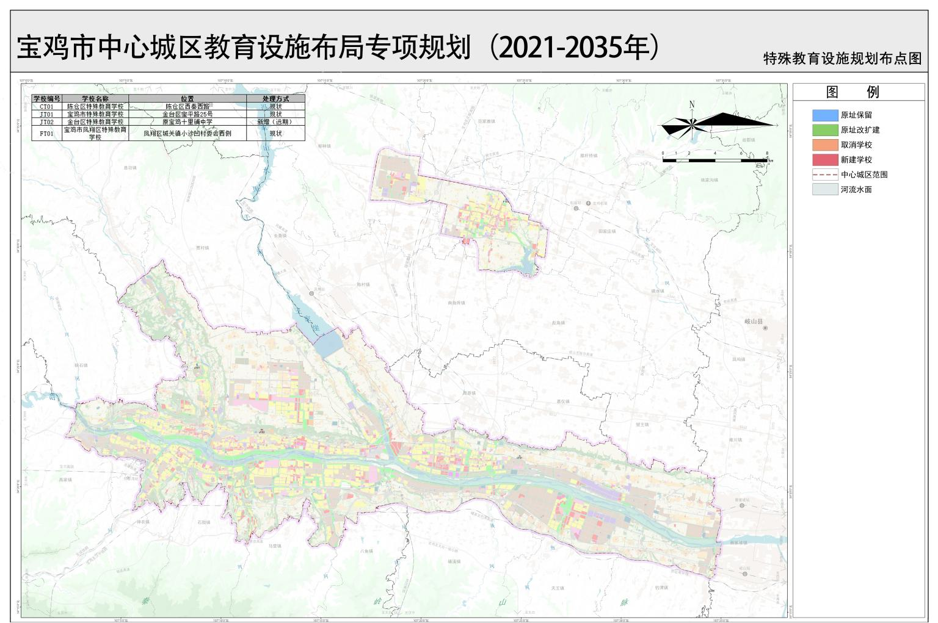Click the legend label 原址改扩建
The width and height of the screenshot is (938, 623).
pos(860,130)
